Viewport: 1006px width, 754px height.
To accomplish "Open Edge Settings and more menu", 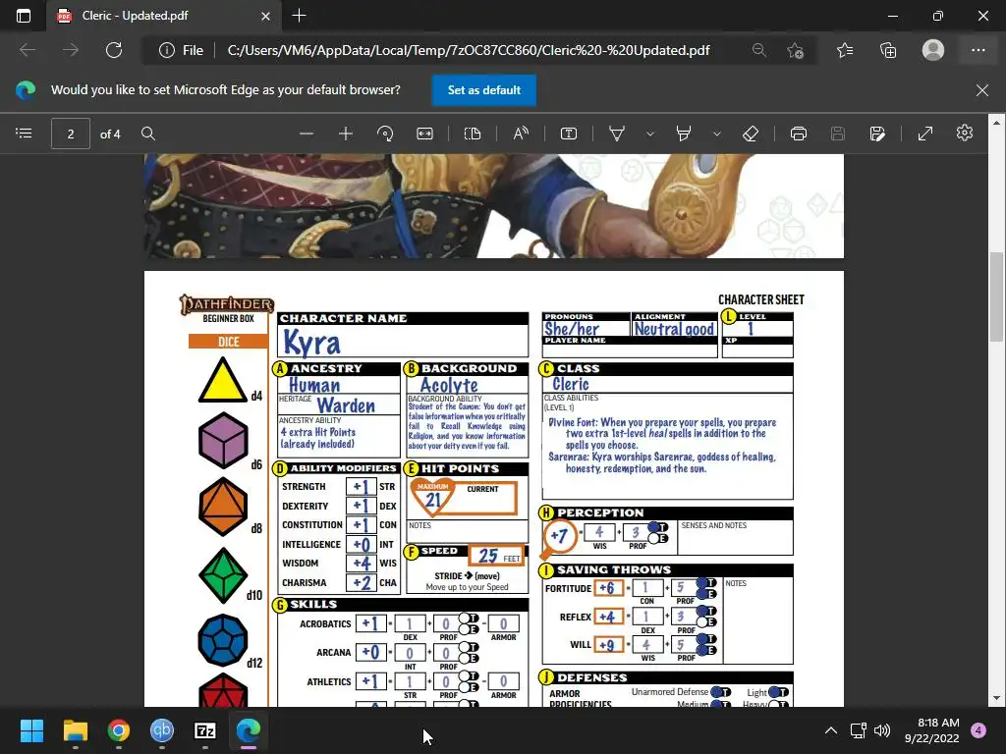I will (x=978, y=50).
